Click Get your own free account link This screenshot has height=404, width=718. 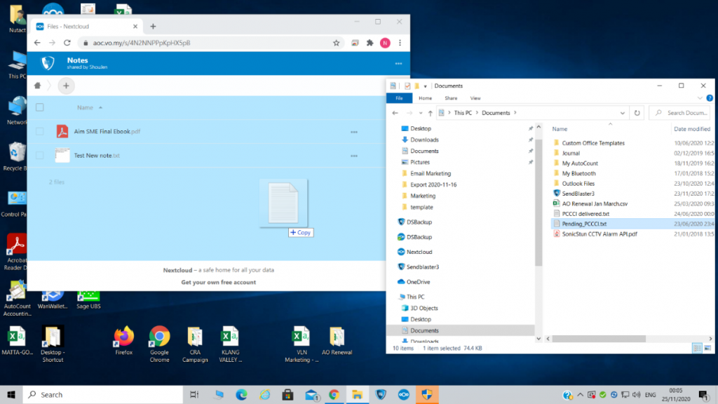tap(219, 282)
